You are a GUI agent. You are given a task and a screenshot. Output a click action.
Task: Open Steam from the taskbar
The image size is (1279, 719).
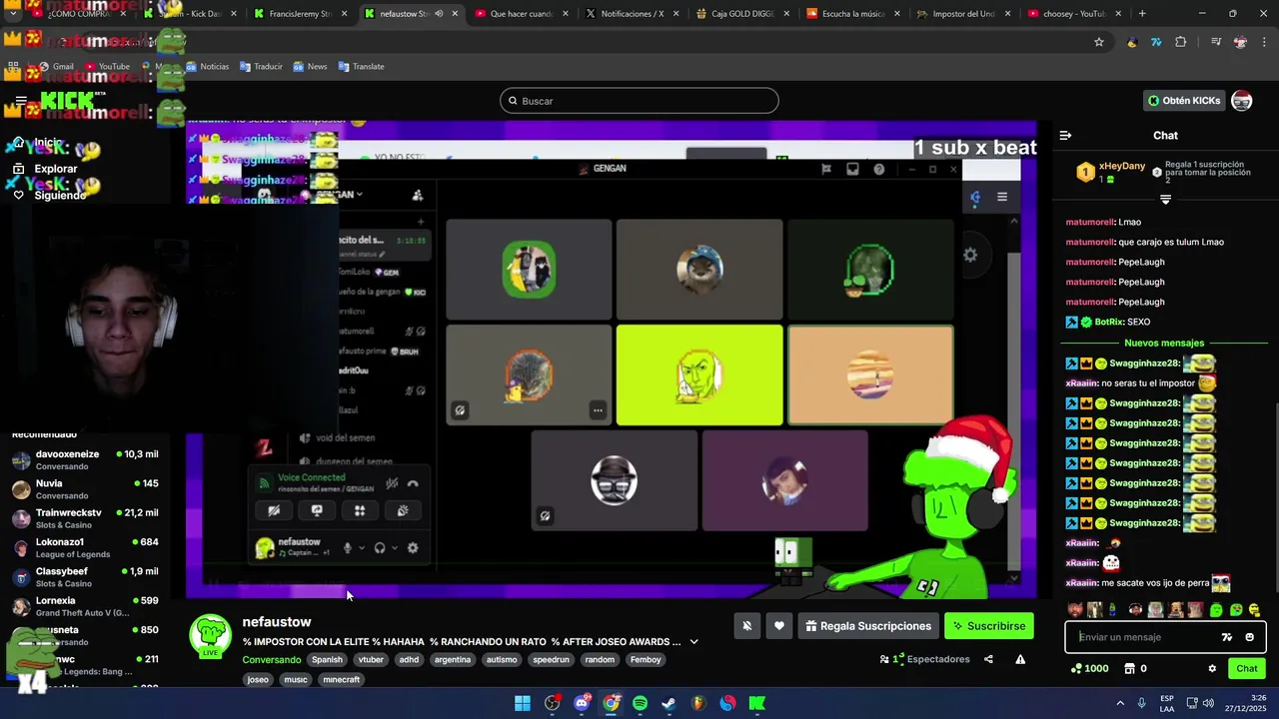point(668,703)
